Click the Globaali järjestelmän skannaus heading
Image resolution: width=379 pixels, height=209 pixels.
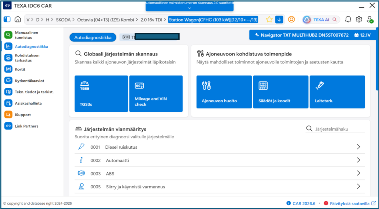[x=121, y=54]
